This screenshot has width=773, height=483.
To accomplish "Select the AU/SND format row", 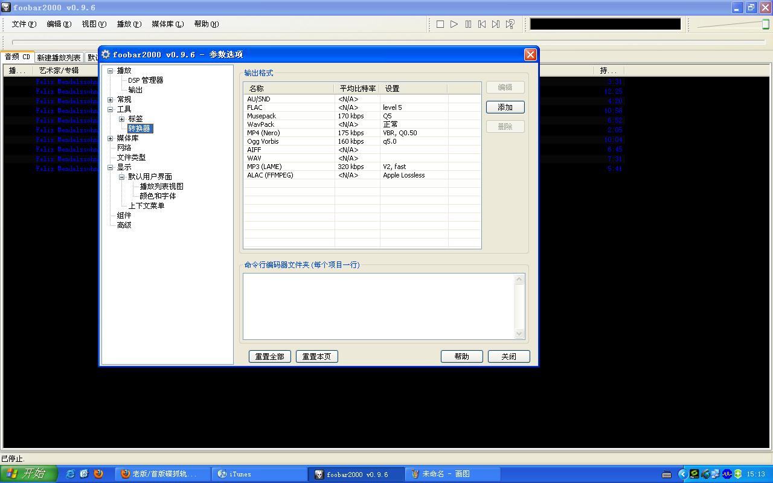I will click(x=362, y=99).
